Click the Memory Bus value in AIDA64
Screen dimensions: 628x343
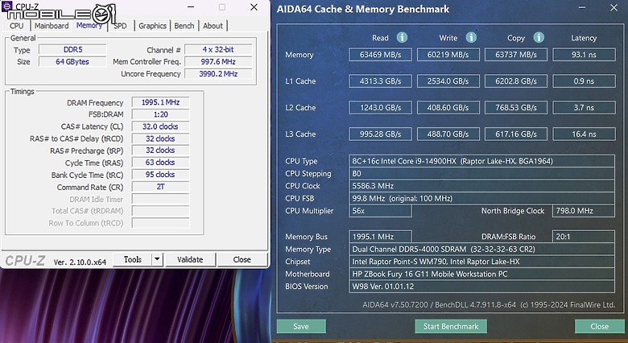pyautogui.click(x=380, y=237)
